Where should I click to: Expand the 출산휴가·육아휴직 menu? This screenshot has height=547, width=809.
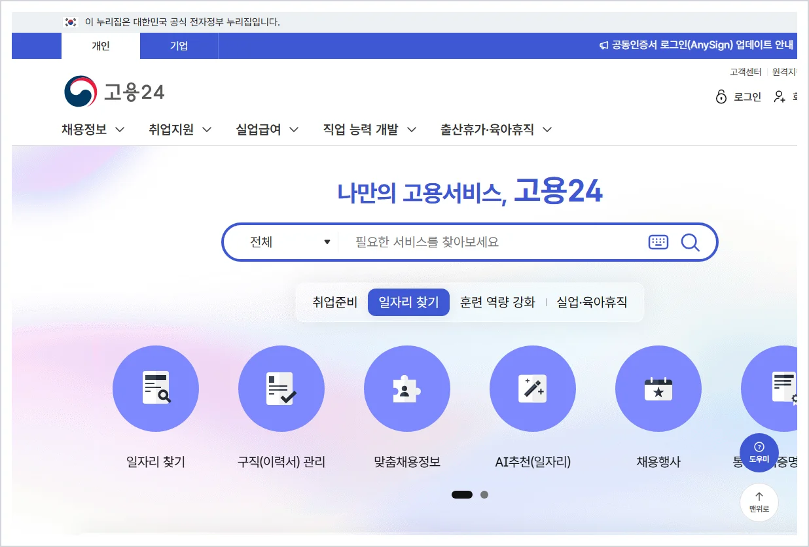(x=496, y=130)
